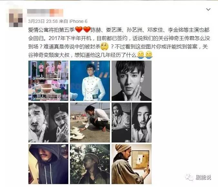Open the white uniform stage photo
Screen dimensions: 218x187
coord(90,81)
